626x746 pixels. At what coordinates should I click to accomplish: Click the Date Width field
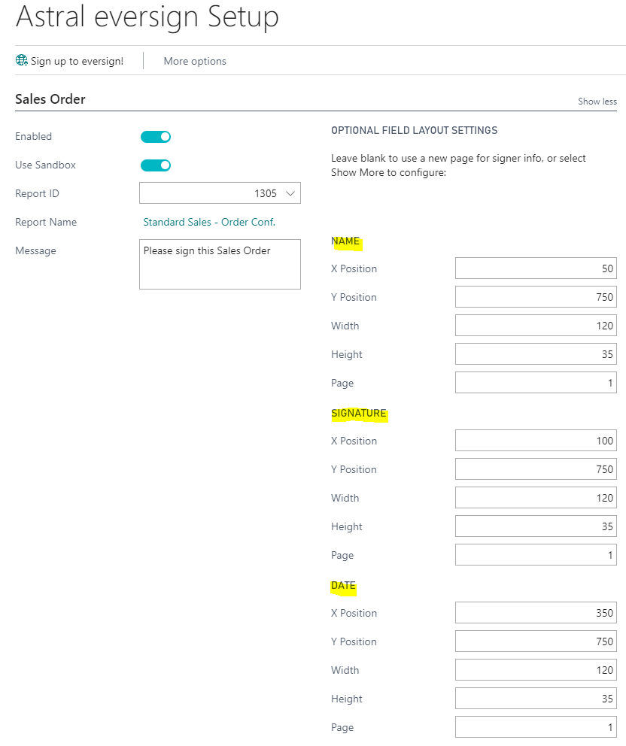pyautogui.click(x=536, y=670)
